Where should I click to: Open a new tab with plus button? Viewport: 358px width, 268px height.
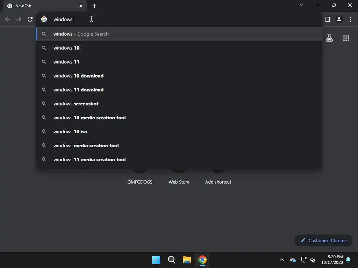pyautogui.click(x=94, y=6)
